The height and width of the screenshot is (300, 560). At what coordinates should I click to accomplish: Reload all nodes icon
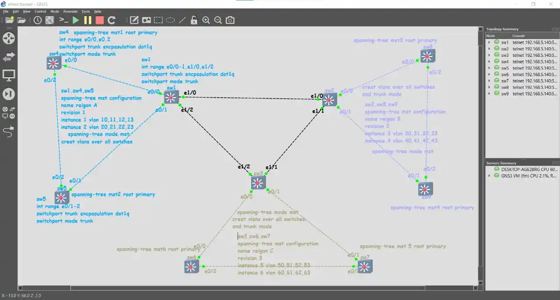click(x=112, y=20)
